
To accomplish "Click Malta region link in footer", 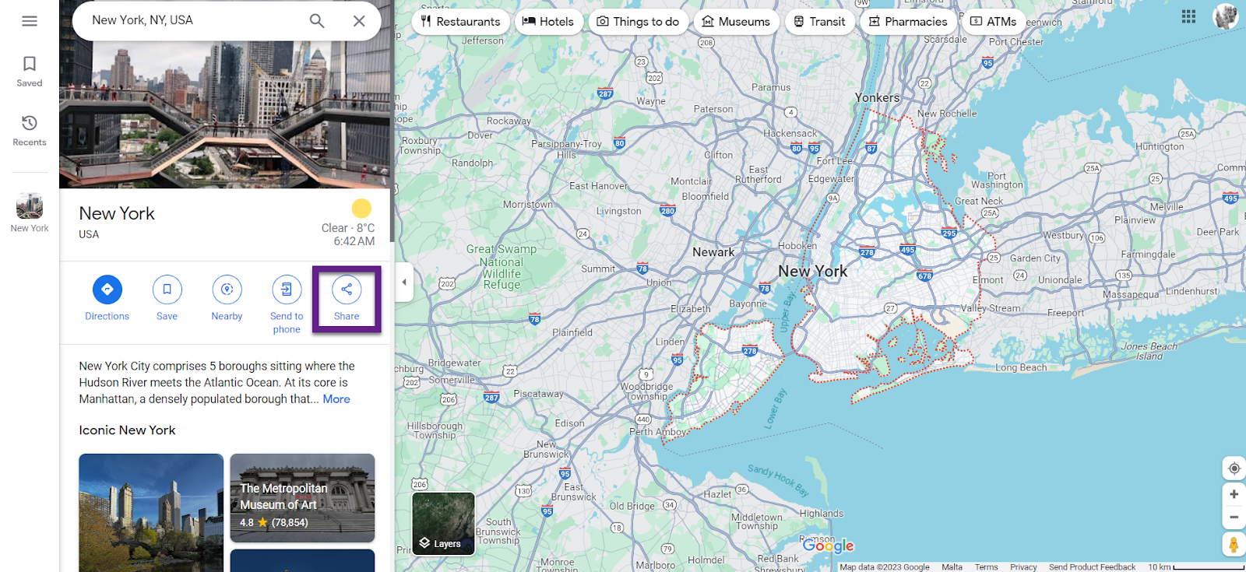I will [x=952, y=567].
